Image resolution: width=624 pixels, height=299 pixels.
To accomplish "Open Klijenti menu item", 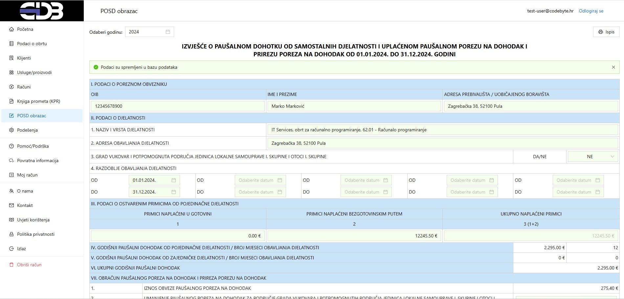I will point(42,58).
